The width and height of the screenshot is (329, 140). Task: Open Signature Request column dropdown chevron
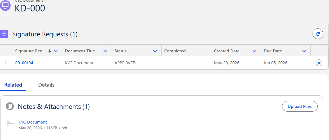pos(56,51)
